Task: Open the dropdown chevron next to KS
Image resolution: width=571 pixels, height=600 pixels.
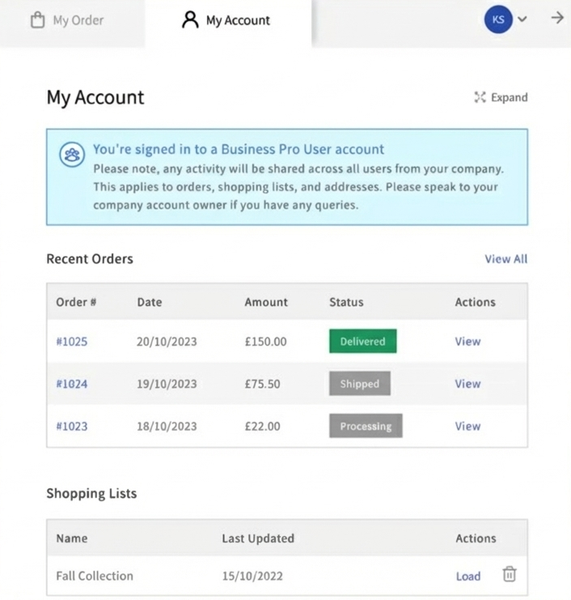Action: (522, 19)
